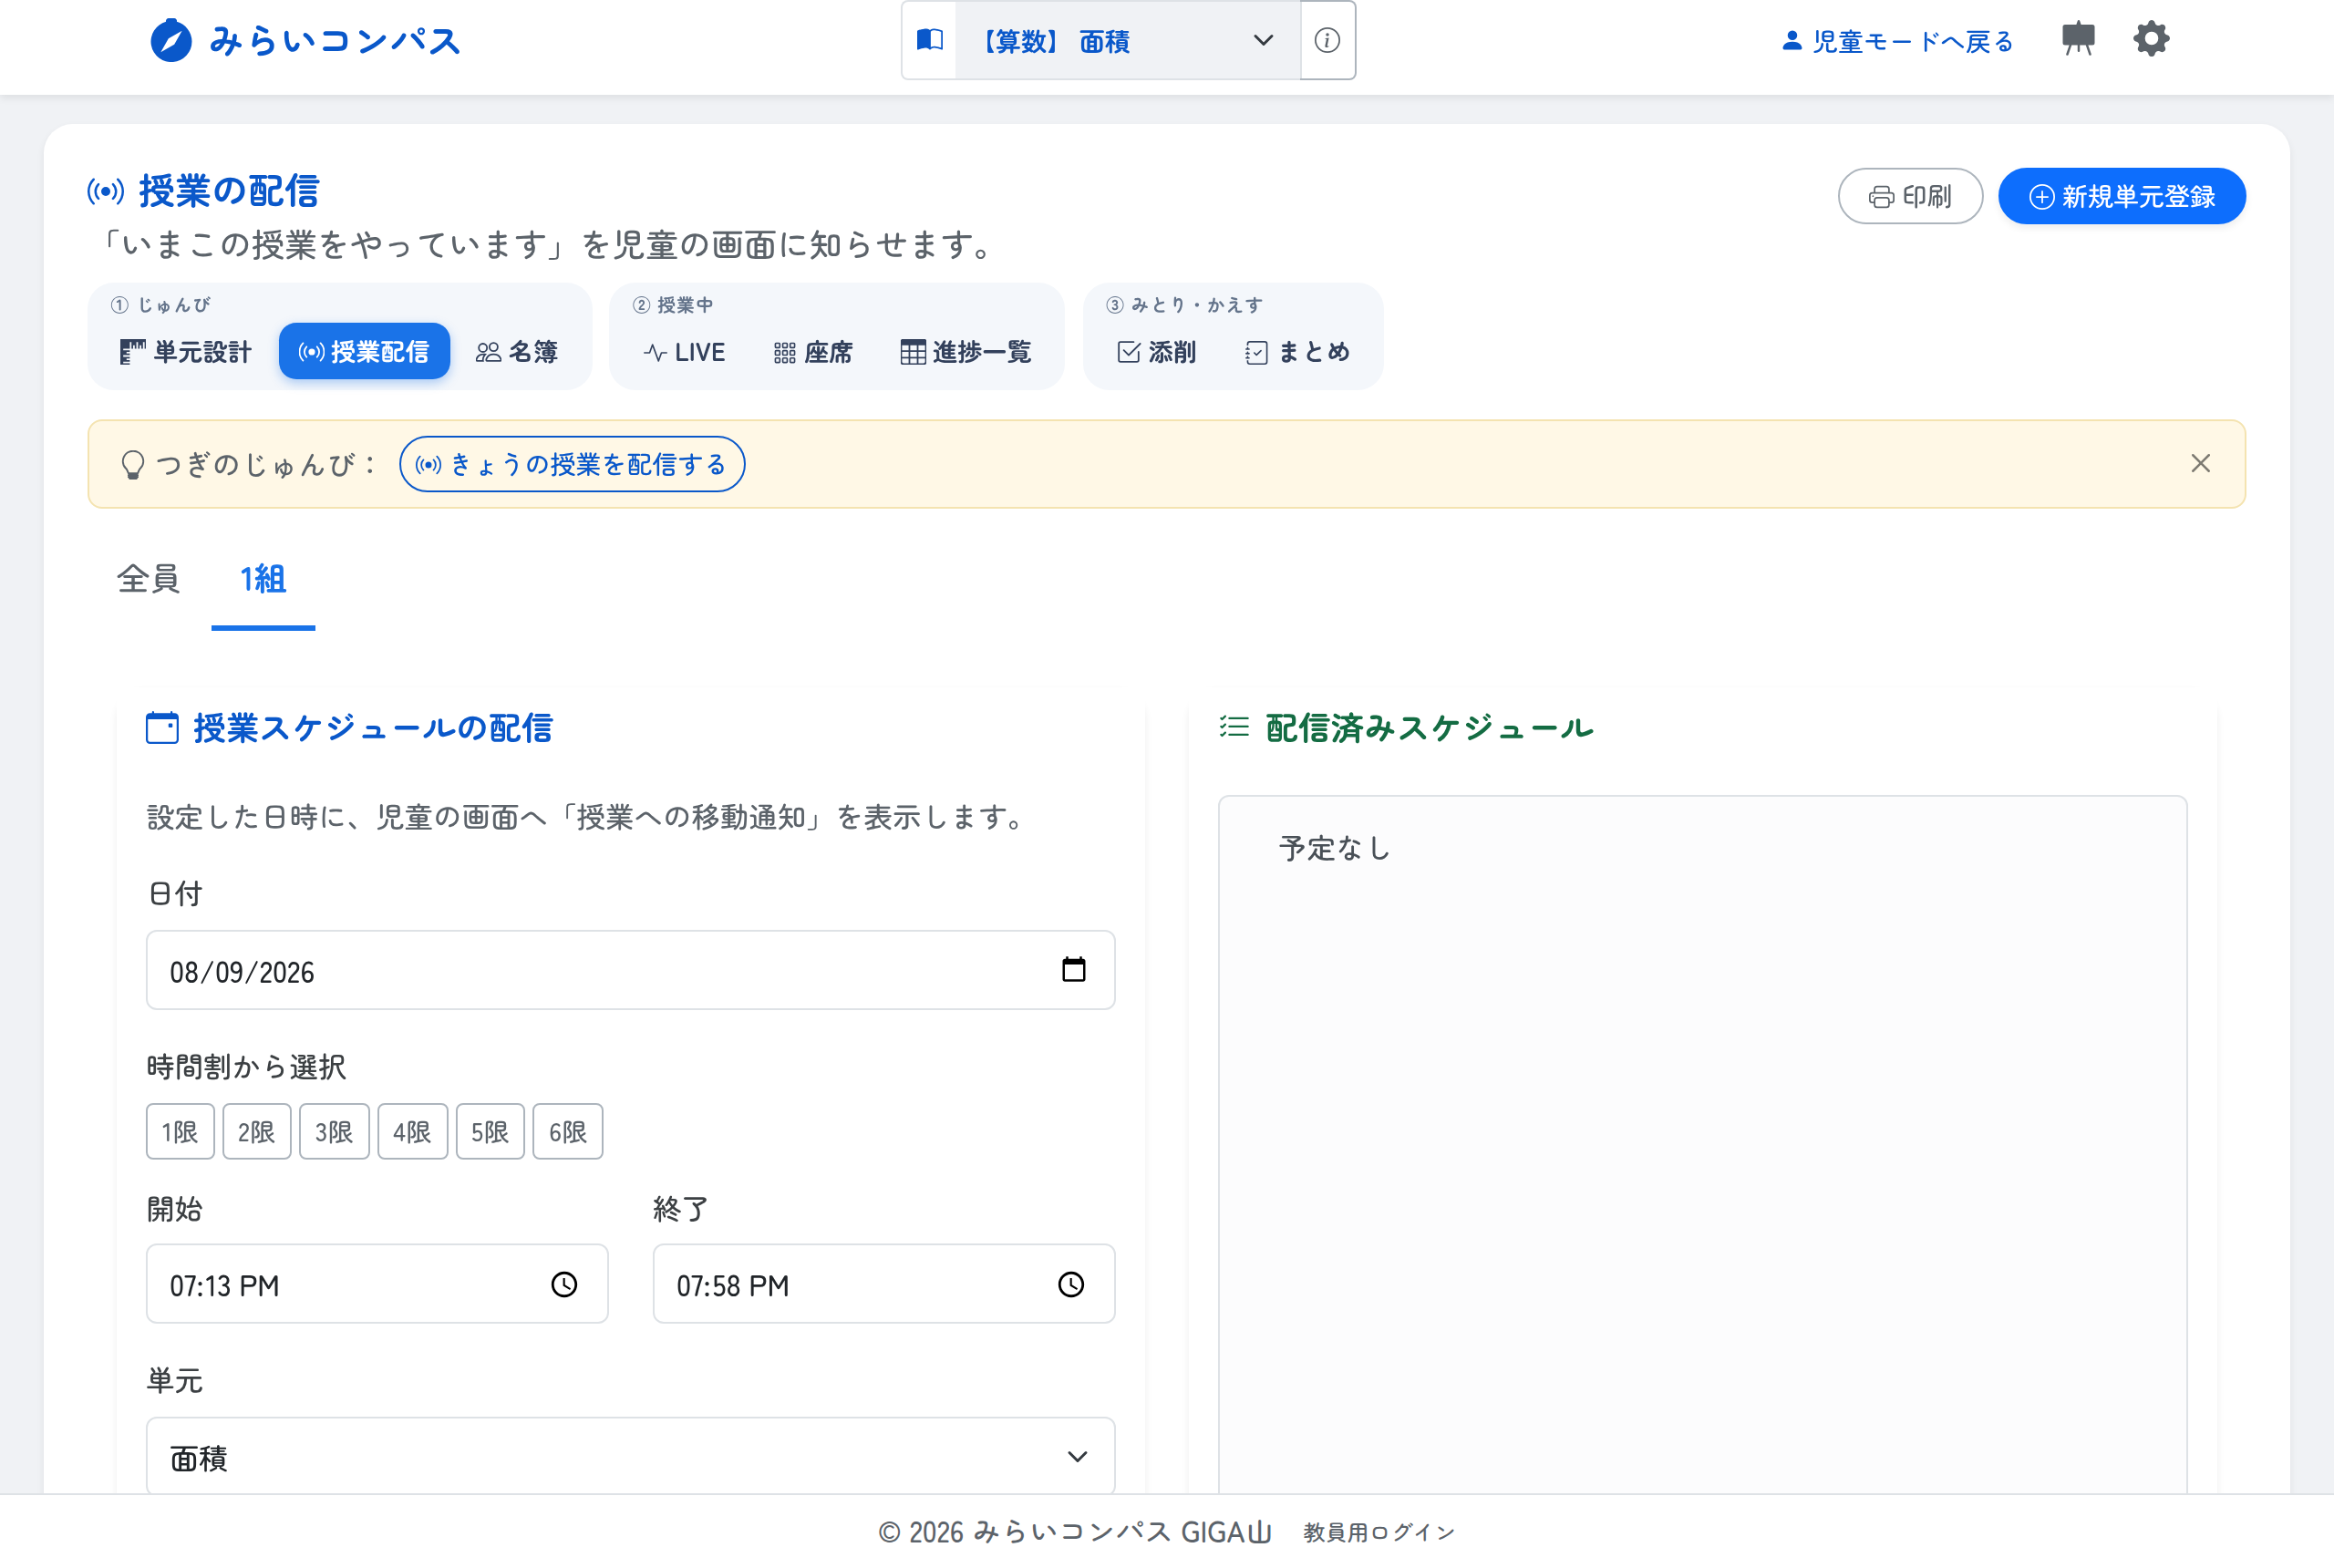Choose the 5限 period button
Screen dimensions: 2334x1568
490,1132
